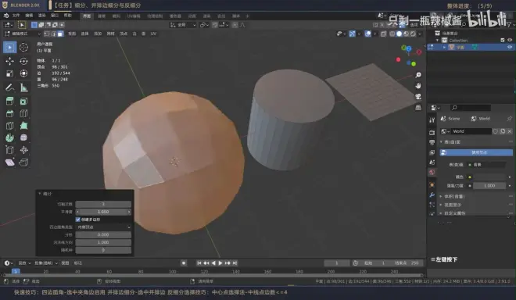Select the Rip Region tool

(x=23, y=162)
